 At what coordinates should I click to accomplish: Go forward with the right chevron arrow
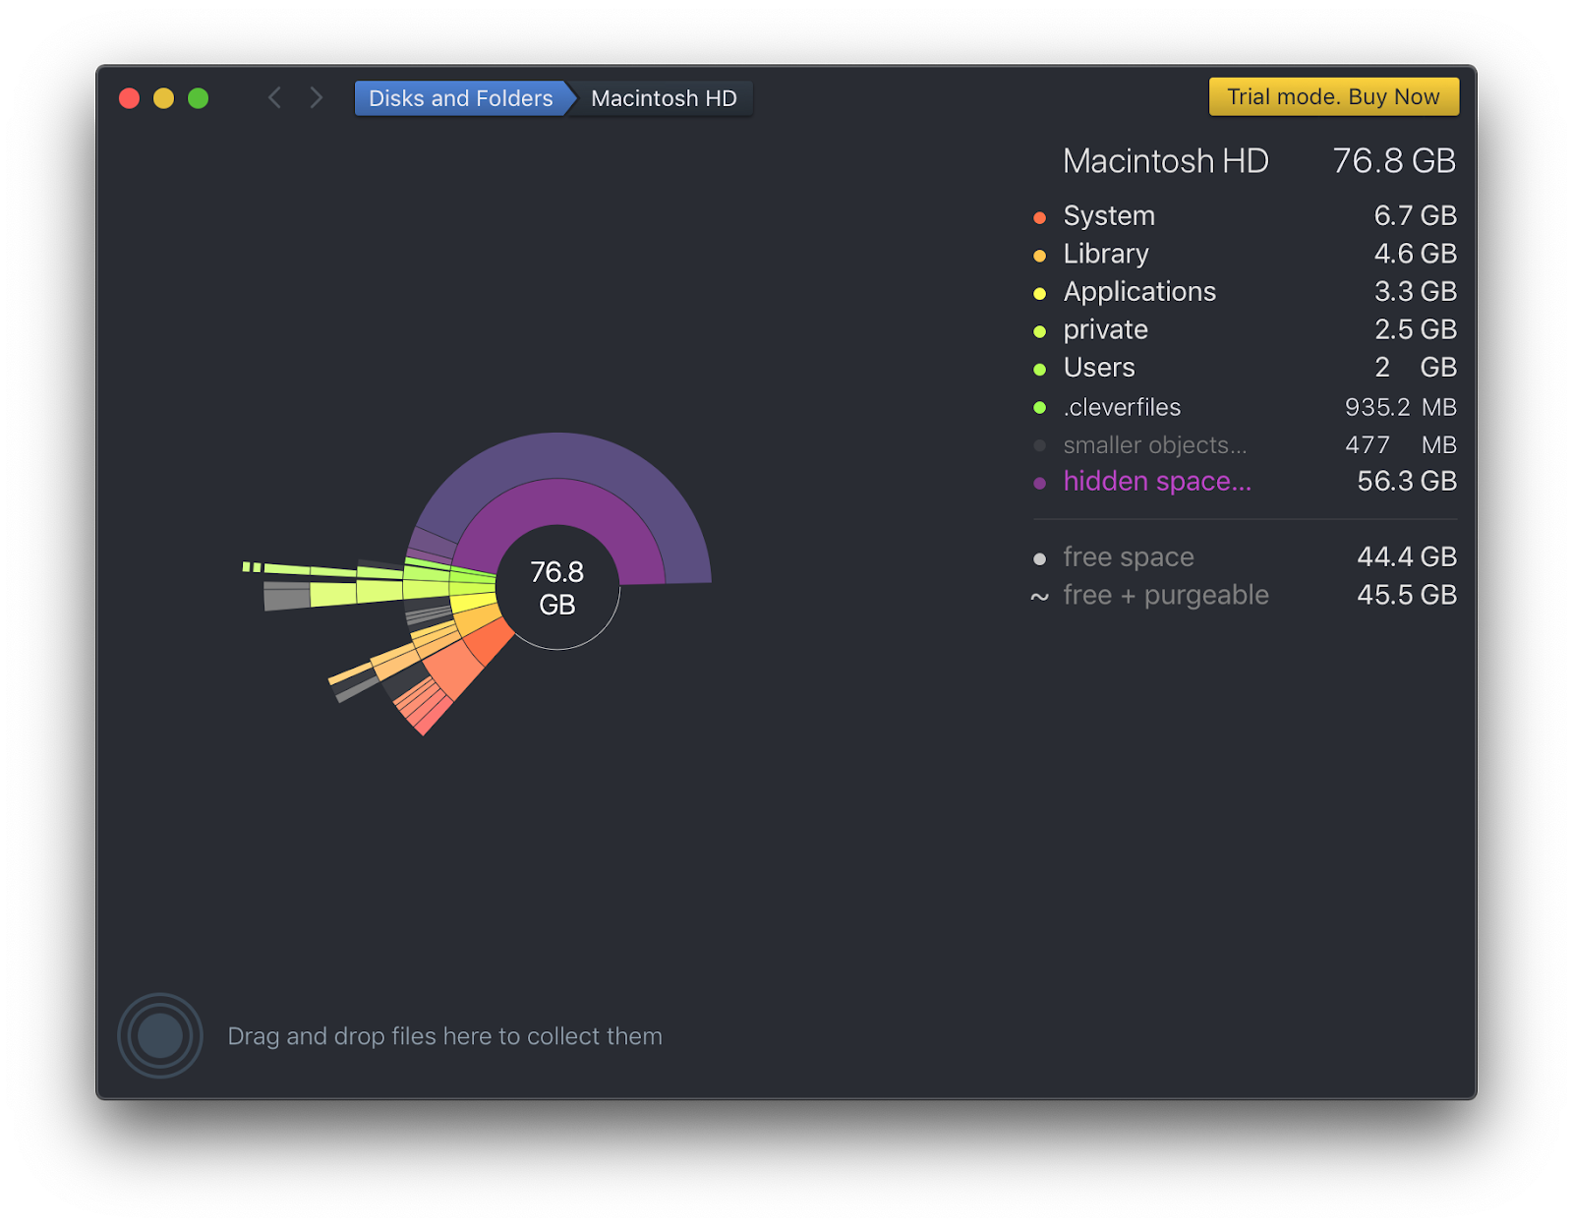(x=316, y=97)
